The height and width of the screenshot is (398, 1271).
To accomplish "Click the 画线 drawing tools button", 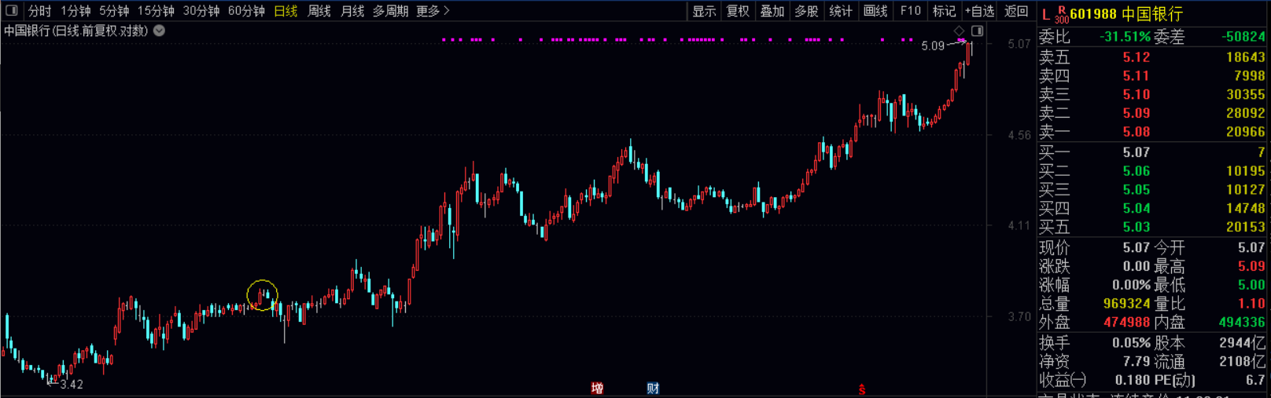I will tap(875, 11).
